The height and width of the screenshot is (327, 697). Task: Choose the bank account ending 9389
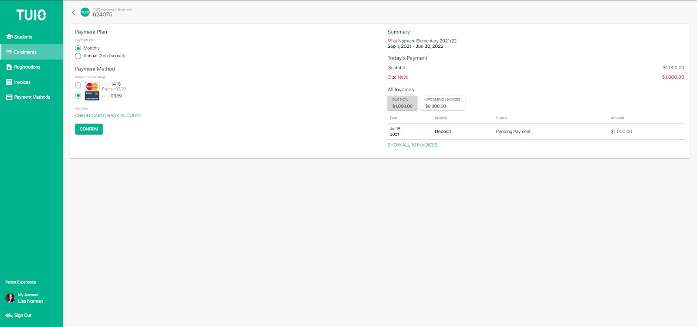coord(78,96)
